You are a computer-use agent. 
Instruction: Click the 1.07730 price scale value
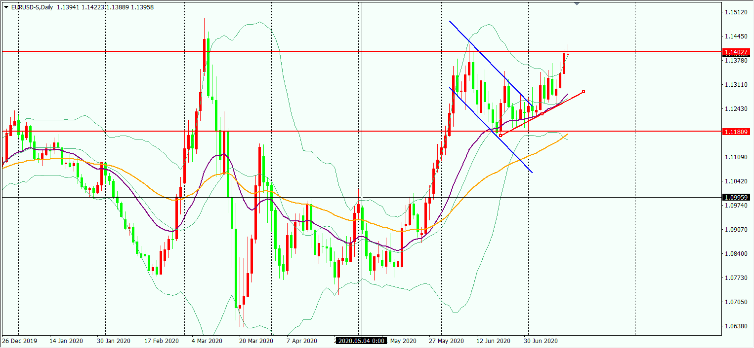pyautogui.click(x=736, y=278)
